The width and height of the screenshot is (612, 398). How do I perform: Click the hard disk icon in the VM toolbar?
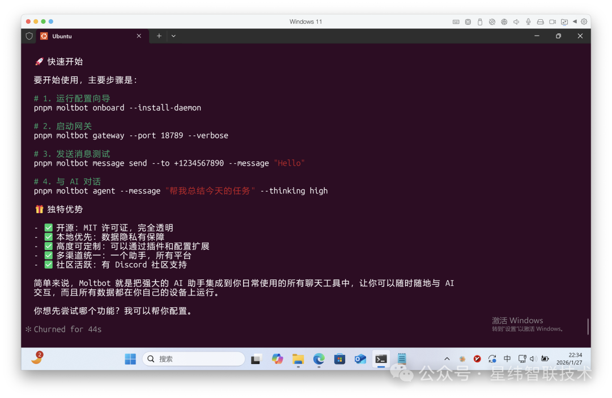pyautogui.click(x=540, y=22)
